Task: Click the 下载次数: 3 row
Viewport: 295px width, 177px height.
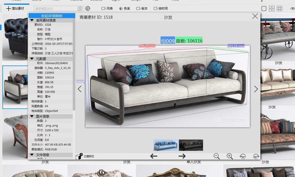Action: [x=51, y=49]
